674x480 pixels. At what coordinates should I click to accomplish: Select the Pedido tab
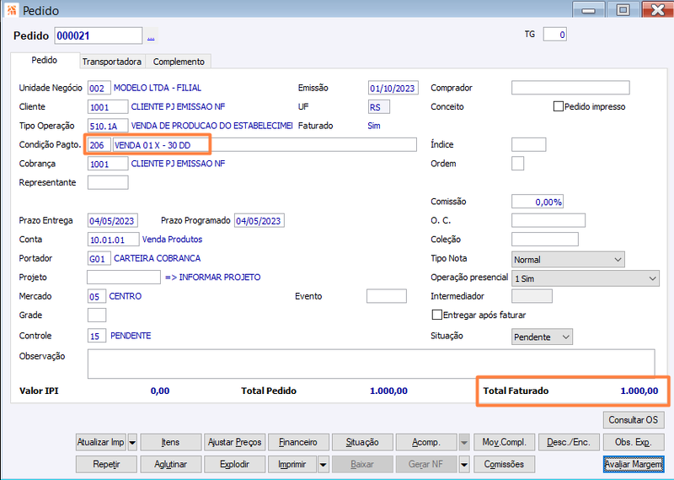[x=45, y=60]
